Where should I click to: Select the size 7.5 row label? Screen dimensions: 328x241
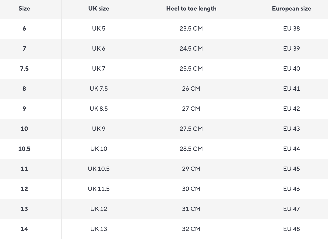(x=24, y=69)
